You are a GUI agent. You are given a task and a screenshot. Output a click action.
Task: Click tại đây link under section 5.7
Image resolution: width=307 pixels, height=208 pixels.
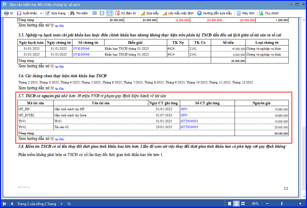(59, 139)
